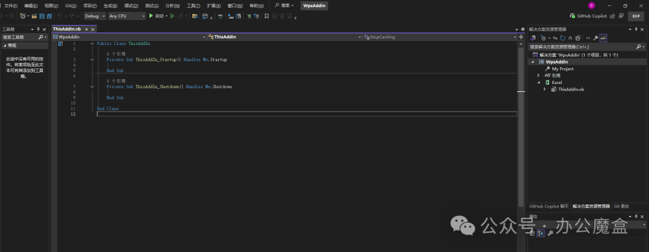This screenshot has width=649, height=252.
Task: Click the editor split window handle
Action: 520,37
